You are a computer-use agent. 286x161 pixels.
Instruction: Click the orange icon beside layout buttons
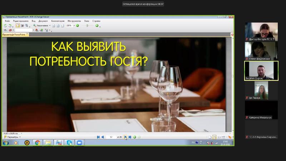(230, 137)
